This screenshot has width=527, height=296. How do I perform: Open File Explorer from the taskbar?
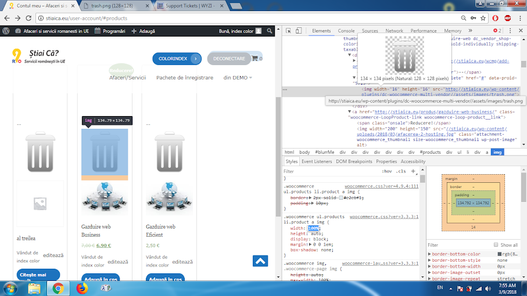(34, 288)
